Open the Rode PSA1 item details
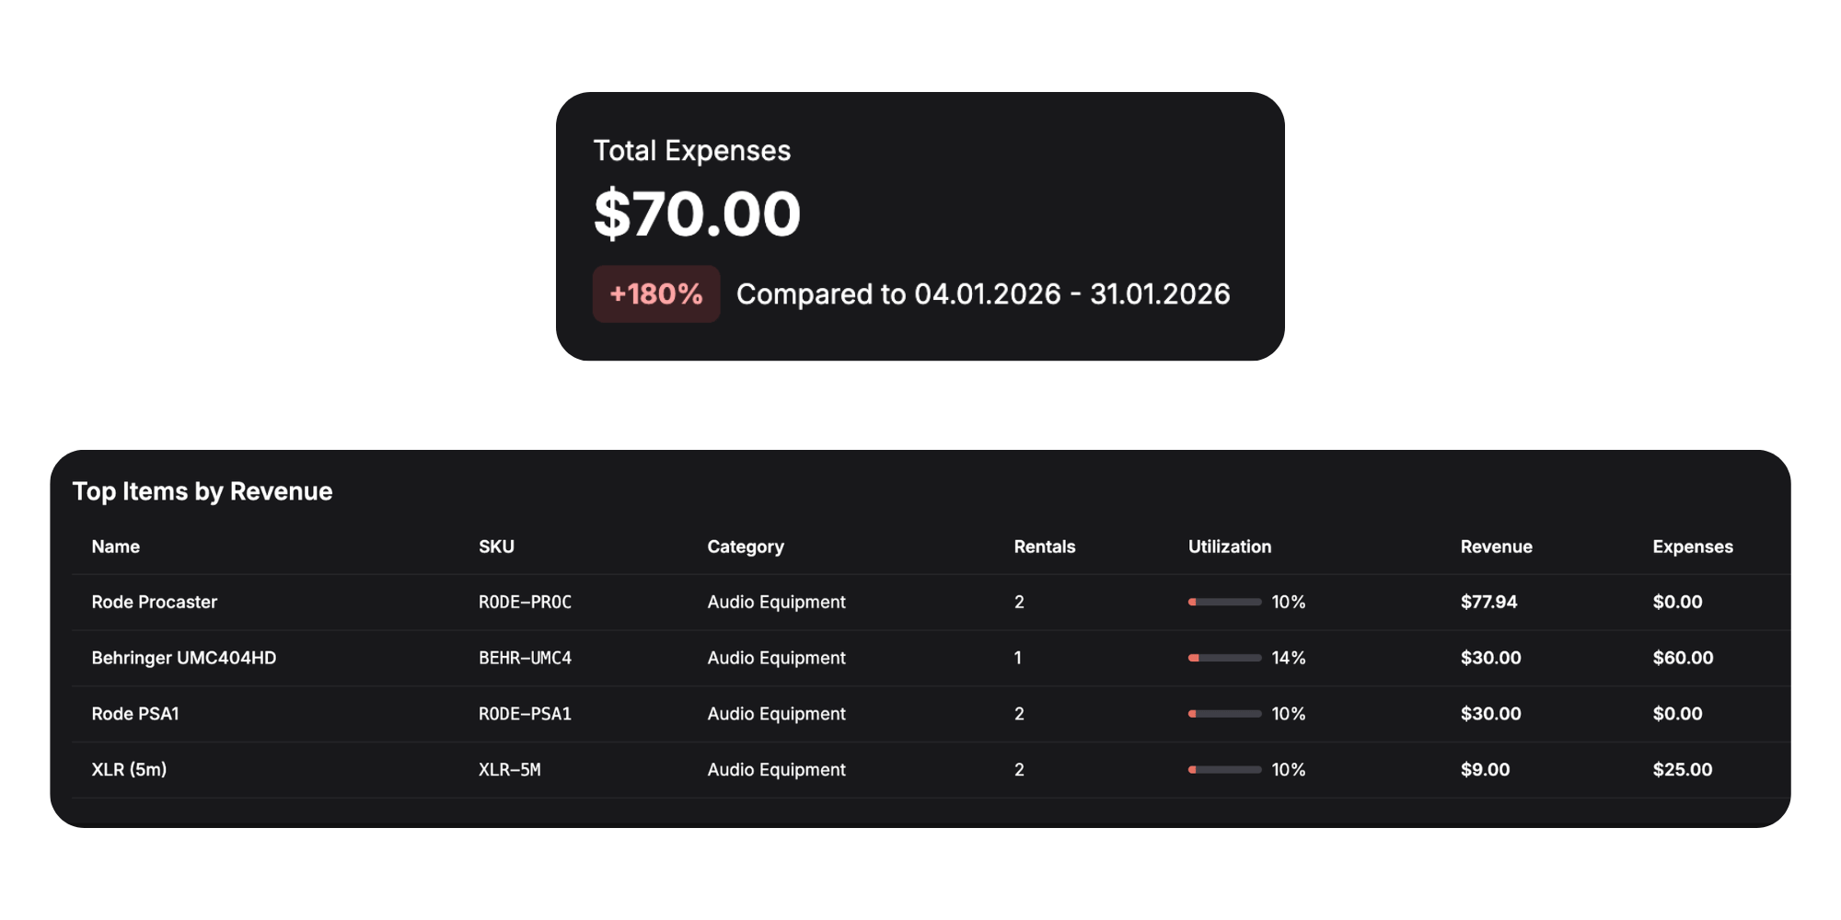 (x=135, y=713)
